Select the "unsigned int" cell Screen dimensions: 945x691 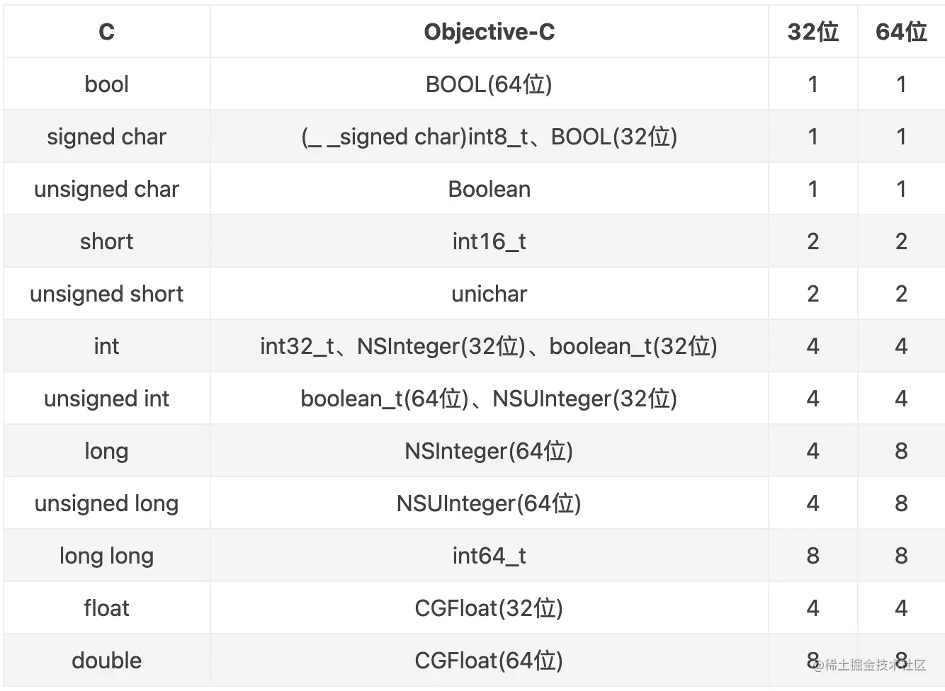click(x=107, y=399)
